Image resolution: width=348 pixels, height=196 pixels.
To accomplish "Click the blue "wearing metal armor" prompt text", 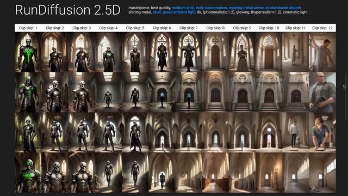I will point(246,8).
